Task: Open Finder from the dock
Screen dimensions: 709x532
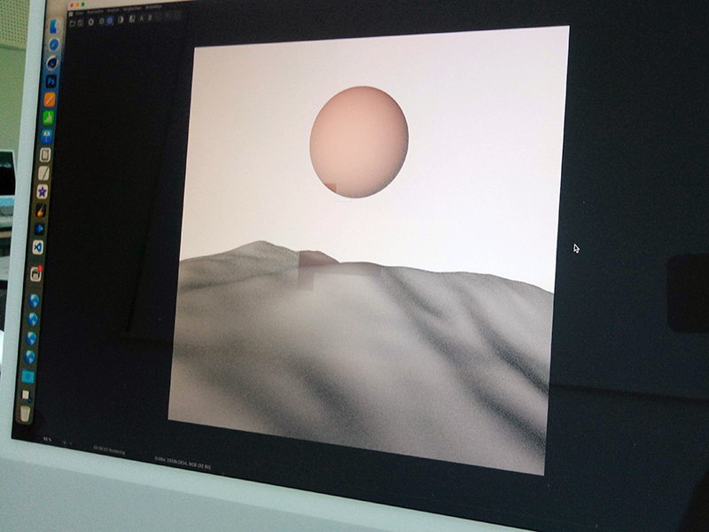Action: [54, 26]
